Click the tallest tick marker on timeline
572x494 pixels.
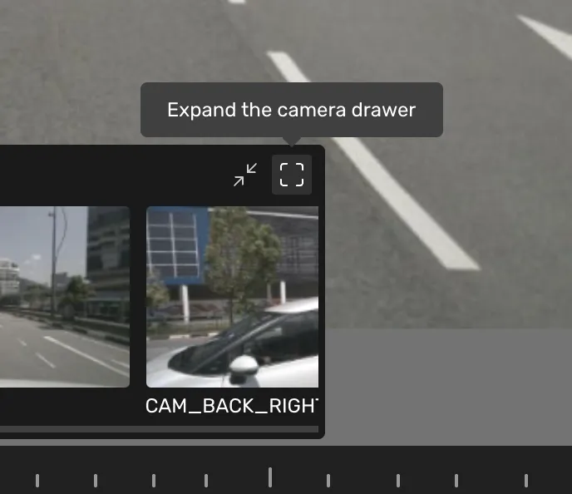coord(270,477)
